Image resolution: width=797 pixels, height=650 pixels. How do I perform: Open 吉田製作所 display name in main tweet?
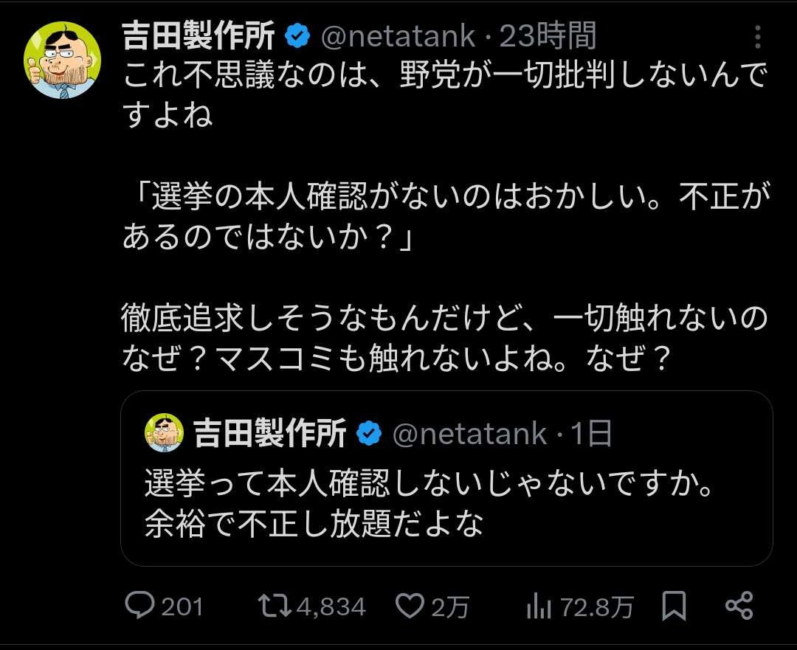pos(199,35)
